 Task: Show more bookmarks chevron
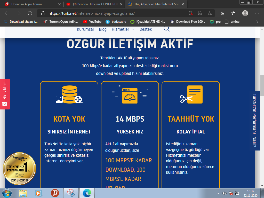click(x=257, y=21)
